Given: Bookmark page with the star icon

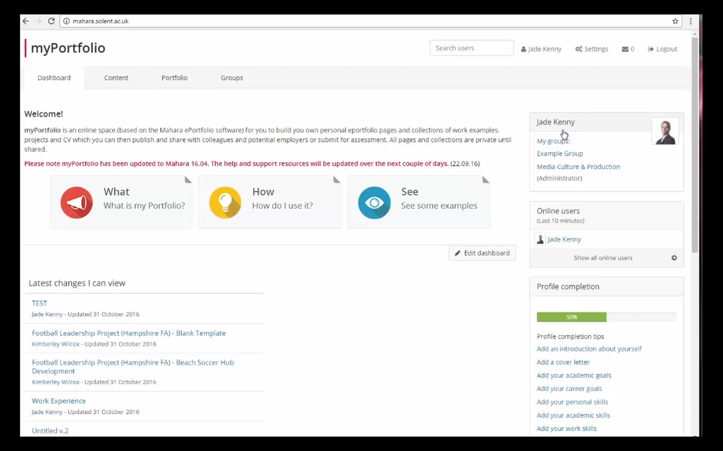Looking at the screenshot, I should click(x=675, y=21).
